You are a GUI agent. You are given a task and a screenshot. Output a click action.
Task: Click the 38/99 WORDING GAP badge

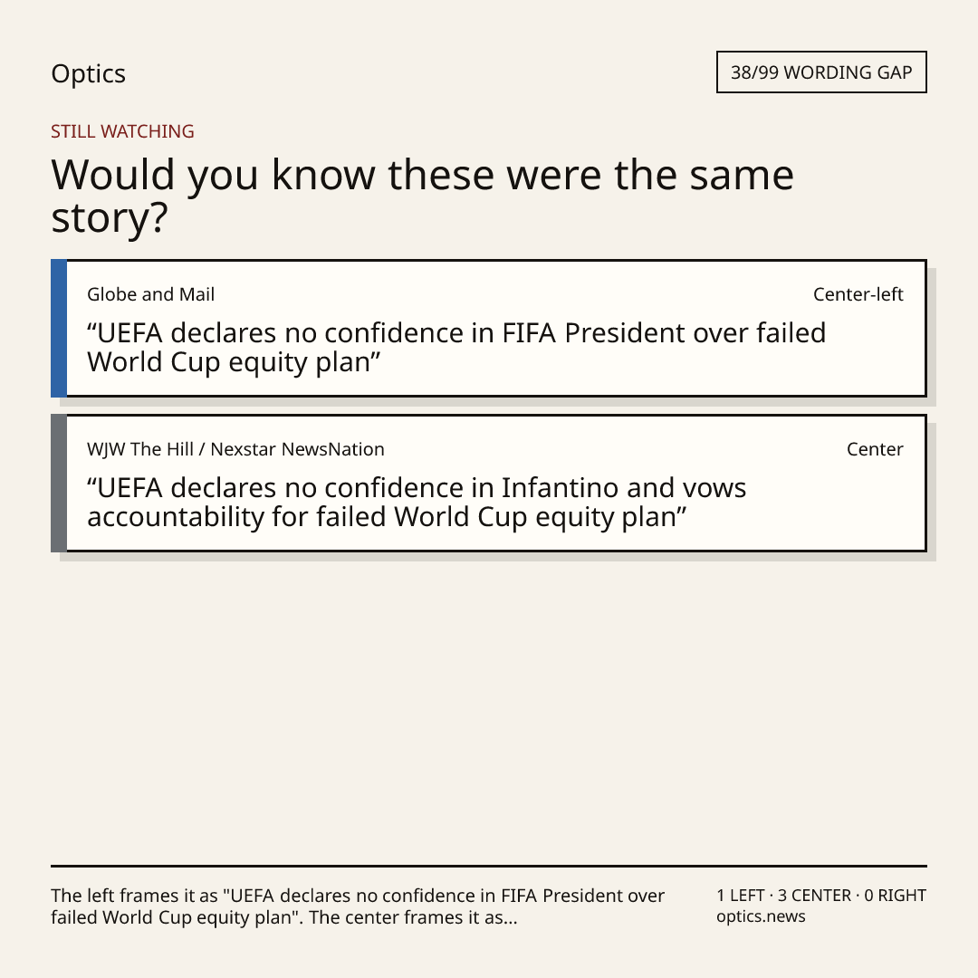(x=821, y=72)
